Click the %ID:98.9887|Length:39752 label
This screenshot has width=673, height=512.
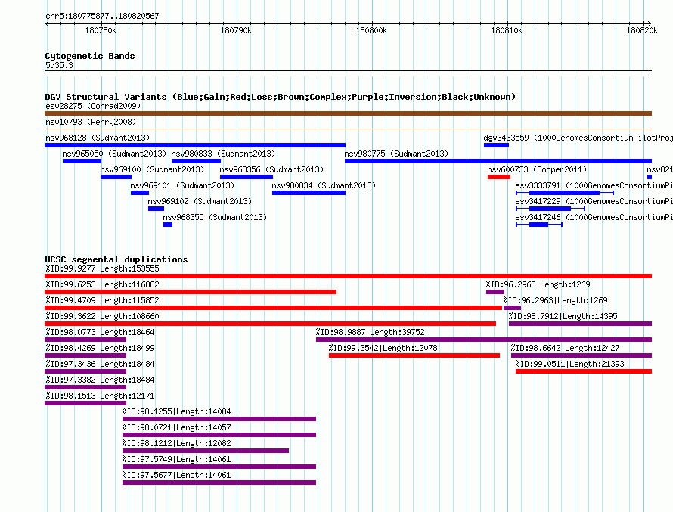(370, 332)
